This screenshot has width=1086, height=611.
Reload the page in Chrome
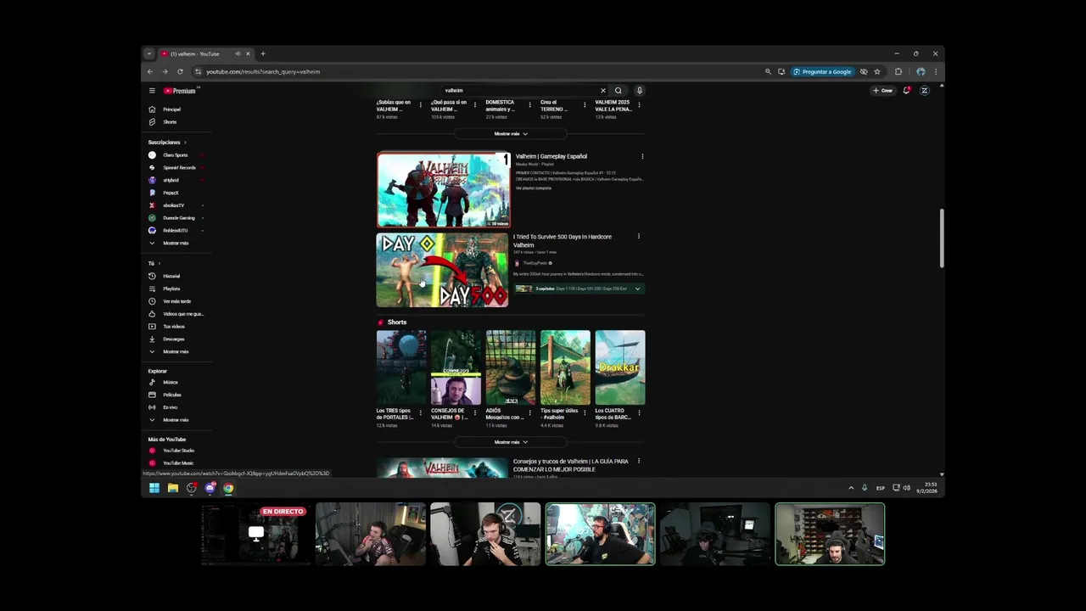point(180,72)
